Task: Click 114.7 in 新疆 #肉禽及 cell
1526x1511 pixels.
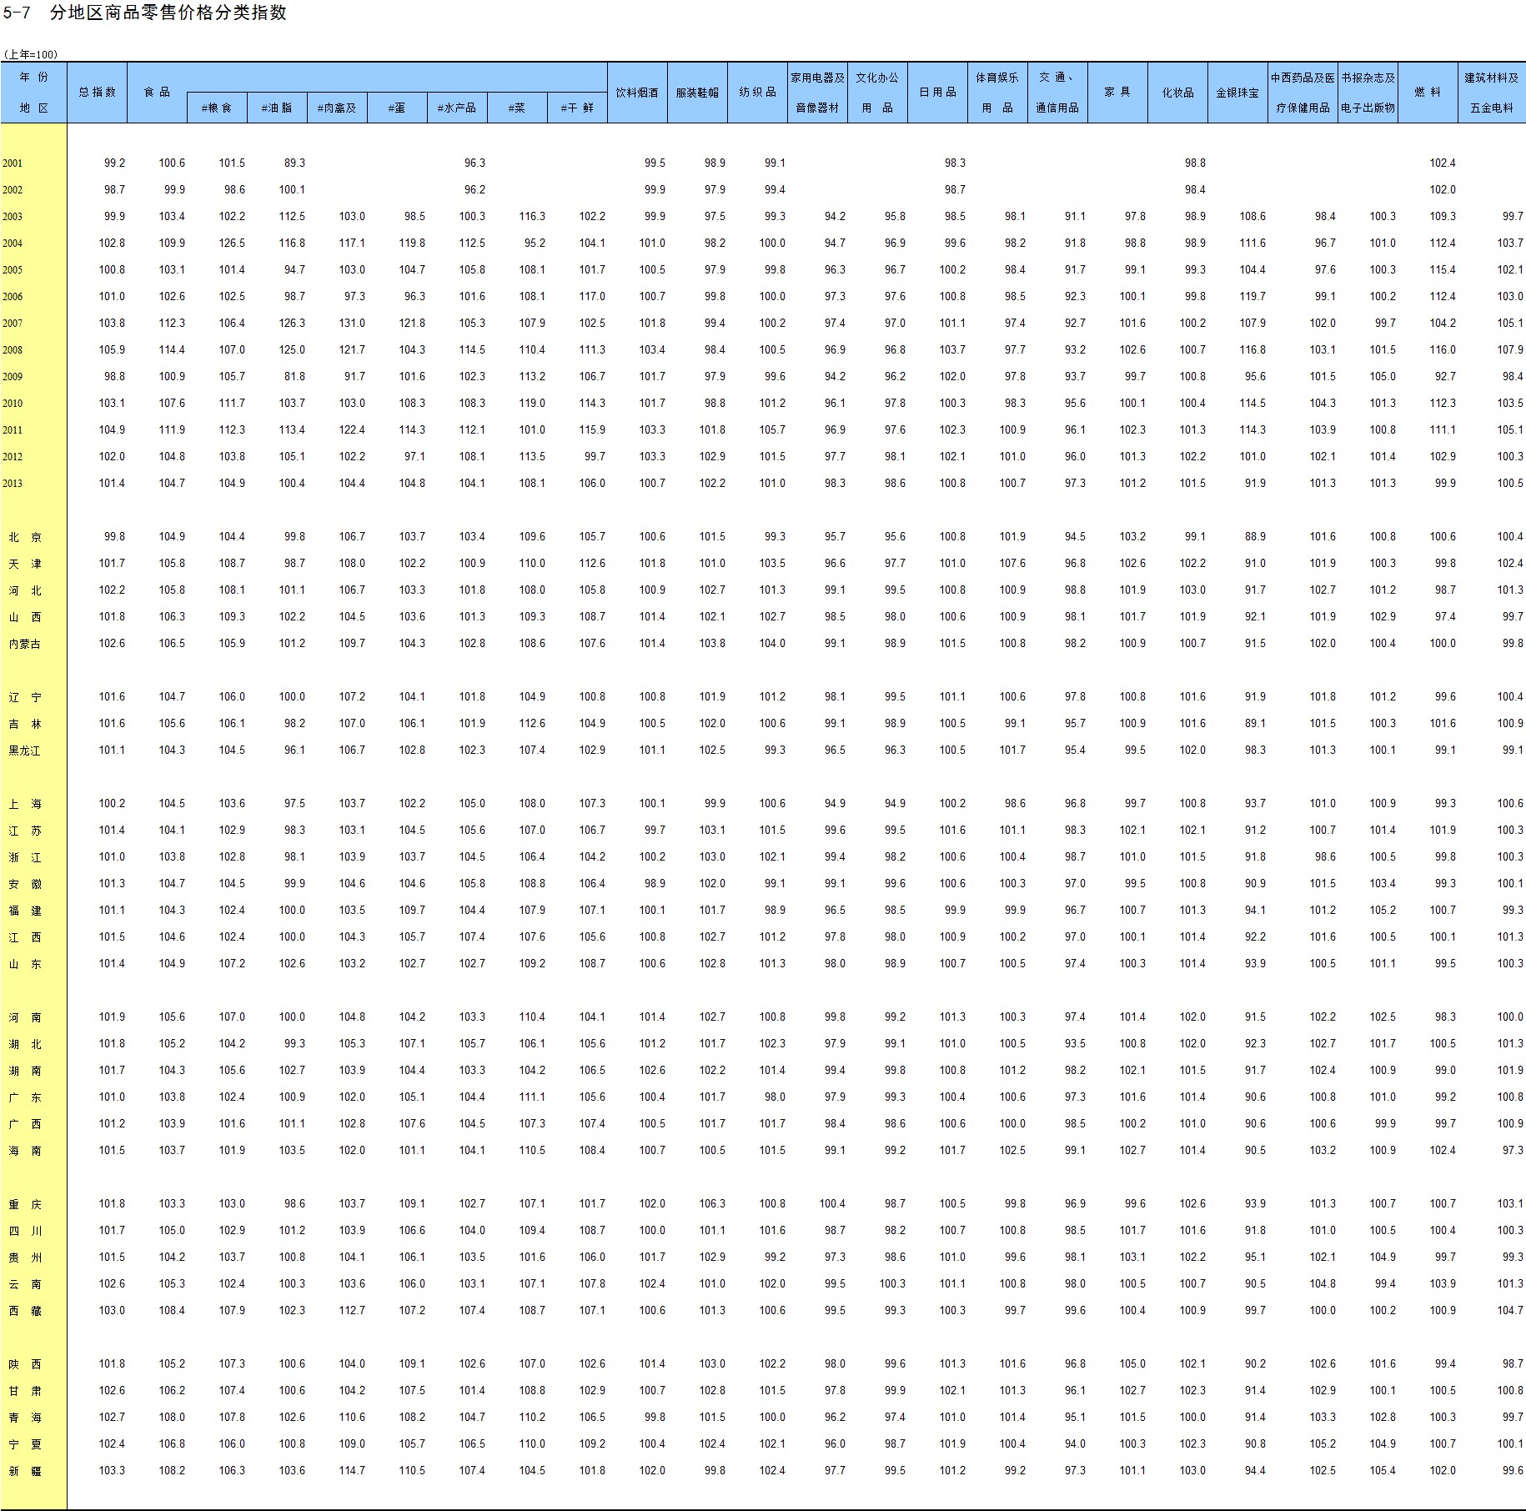Action: click(x=352, y=1470)
